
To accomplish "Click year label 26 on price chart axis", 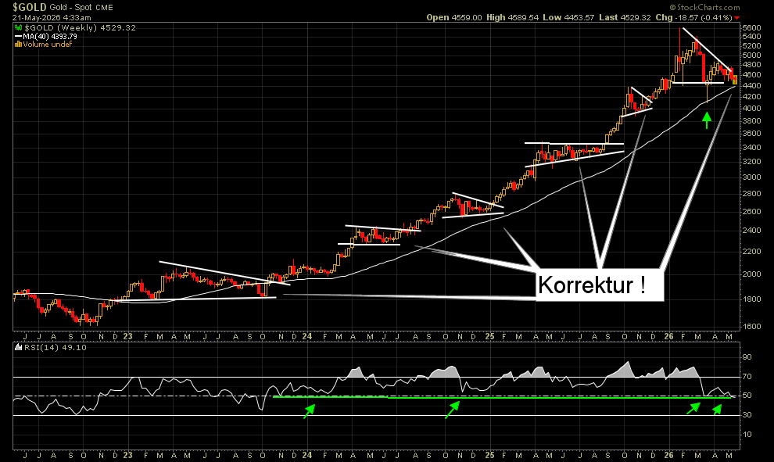I will click(x=668, y=337).
